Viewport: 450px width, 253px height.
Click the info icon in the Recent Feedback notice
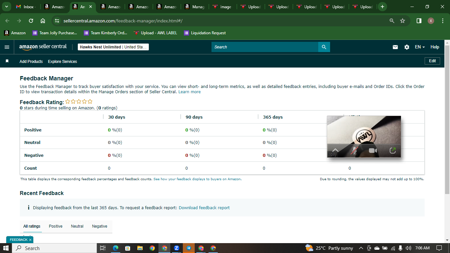point(29,208)
